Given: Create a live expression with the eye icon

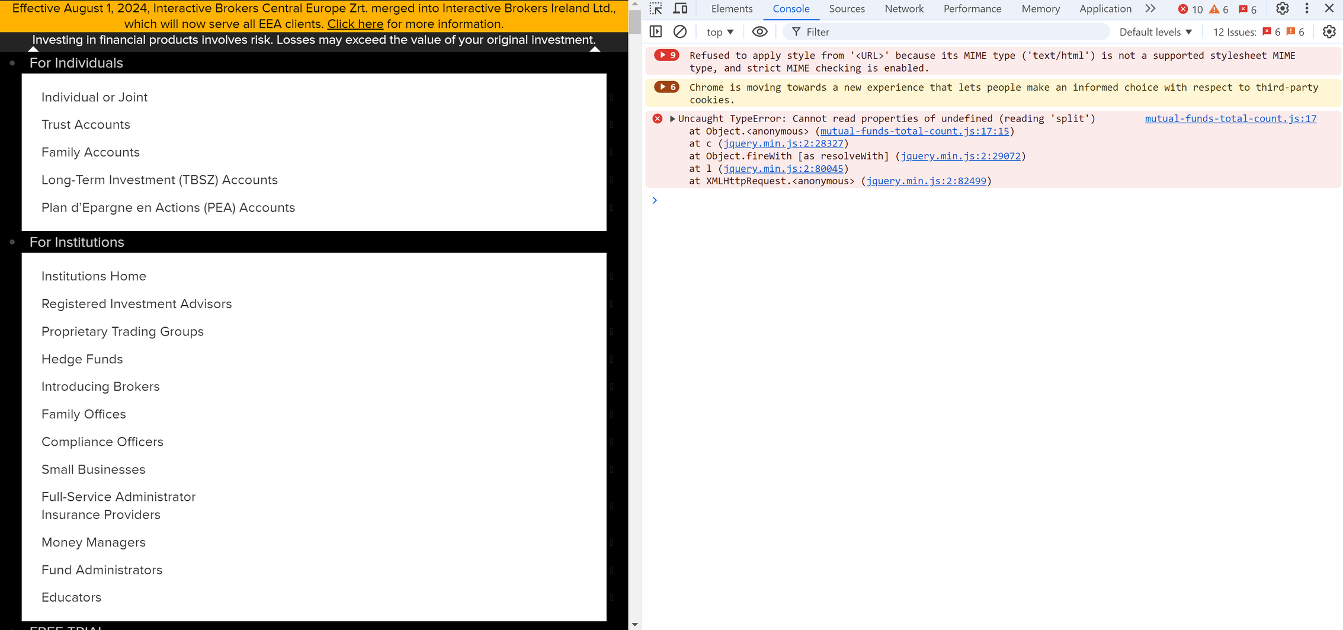Looking at the screenshot, I should coord(759,32).
